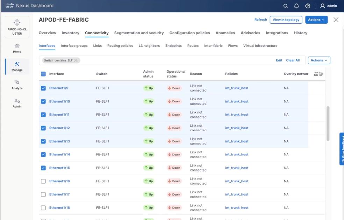Screen dimensions: 344x220
Task: Check the Ethernet1/16 row checkbox
Action: (43, 181)
